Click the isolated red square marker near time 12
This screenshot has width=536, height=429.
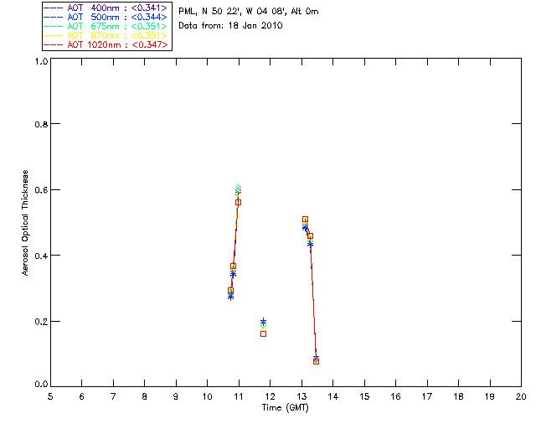(263, 333)
